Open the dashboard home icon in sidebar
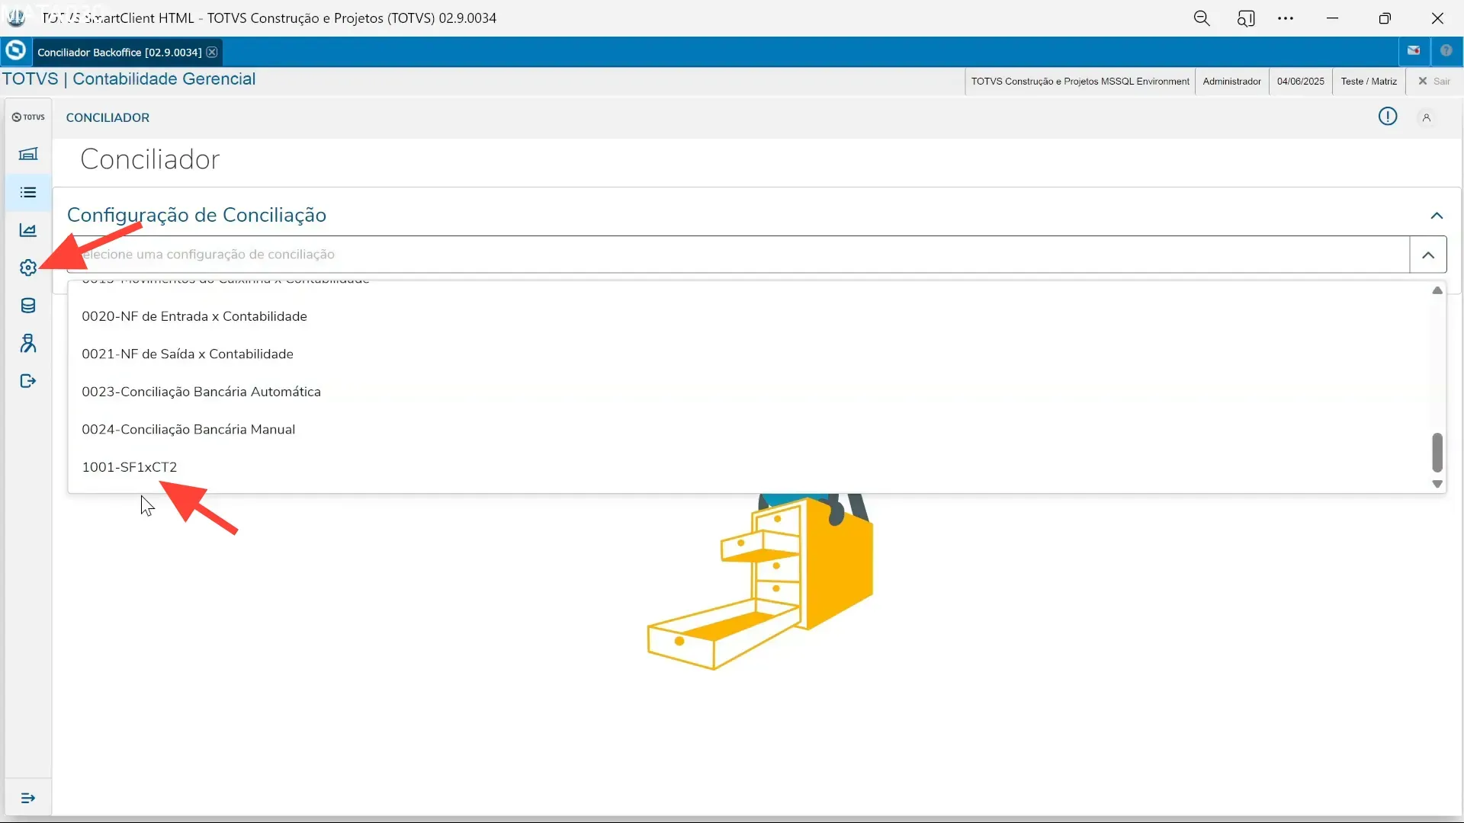The image size is (1464, 823). click(27, 154)
